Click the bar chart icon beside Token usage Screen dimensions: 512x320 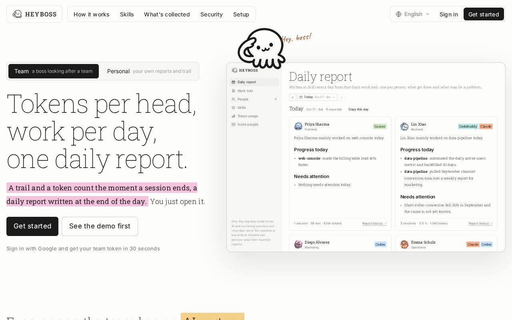[x=234, y=116]
